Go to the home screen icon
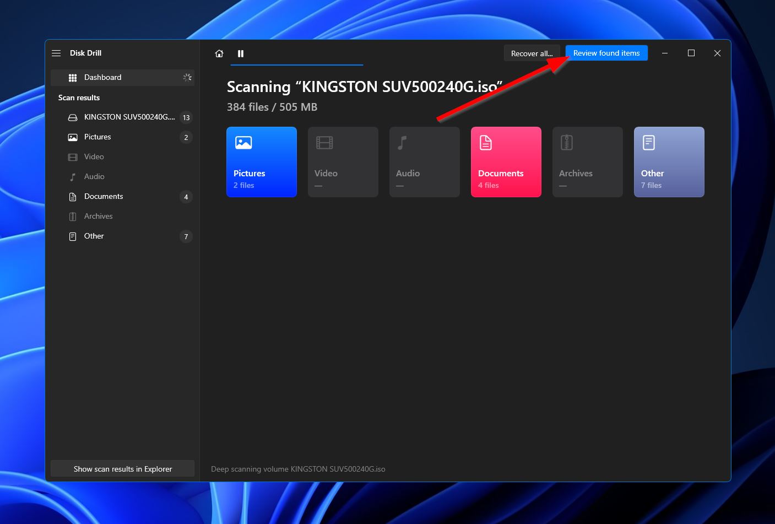Screen dimensions: 775x524 tap(219, 53)
